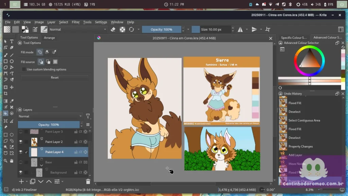
Task: Reload the original brush preset
Action: point(132,29)
